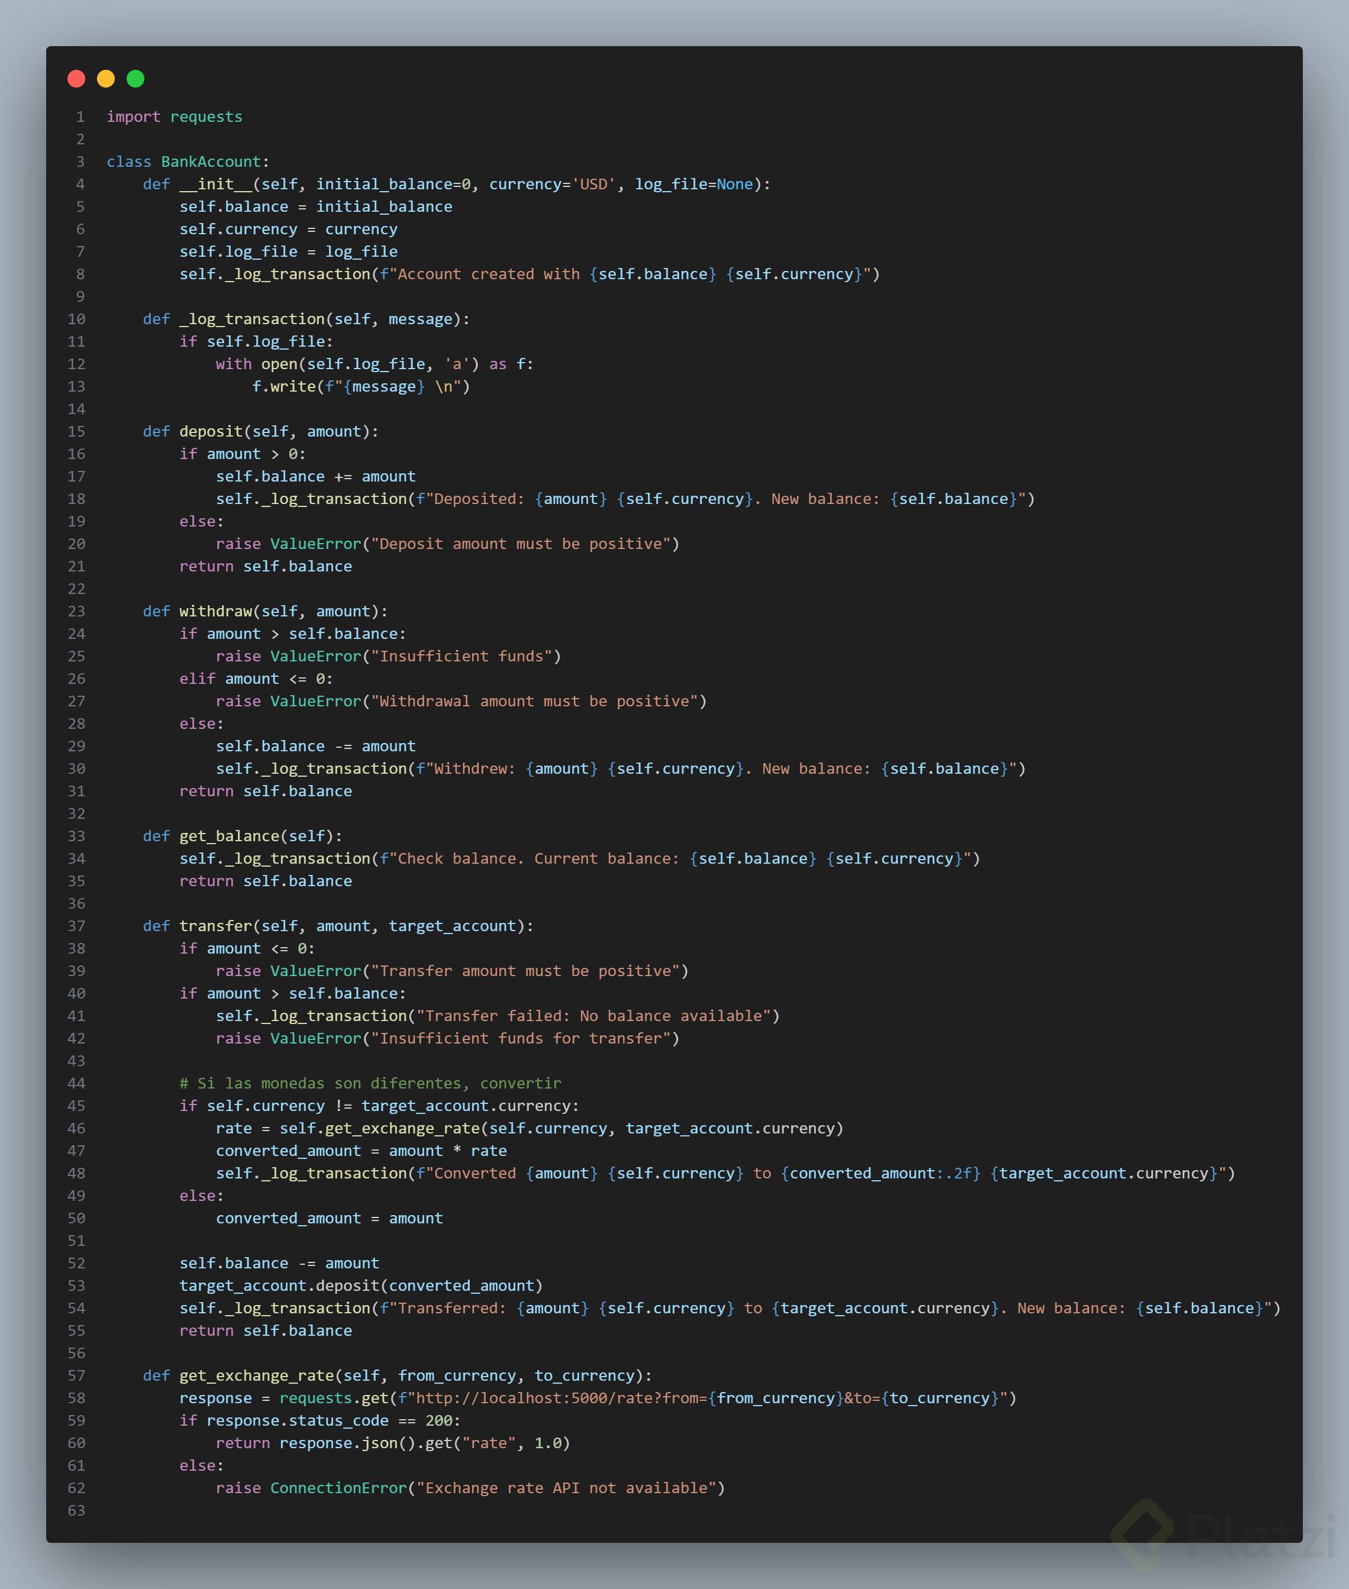The height and width of the screenshot is (1589, 1349).
Task: Click the deposit method name
Action: [x=210, y=432]
